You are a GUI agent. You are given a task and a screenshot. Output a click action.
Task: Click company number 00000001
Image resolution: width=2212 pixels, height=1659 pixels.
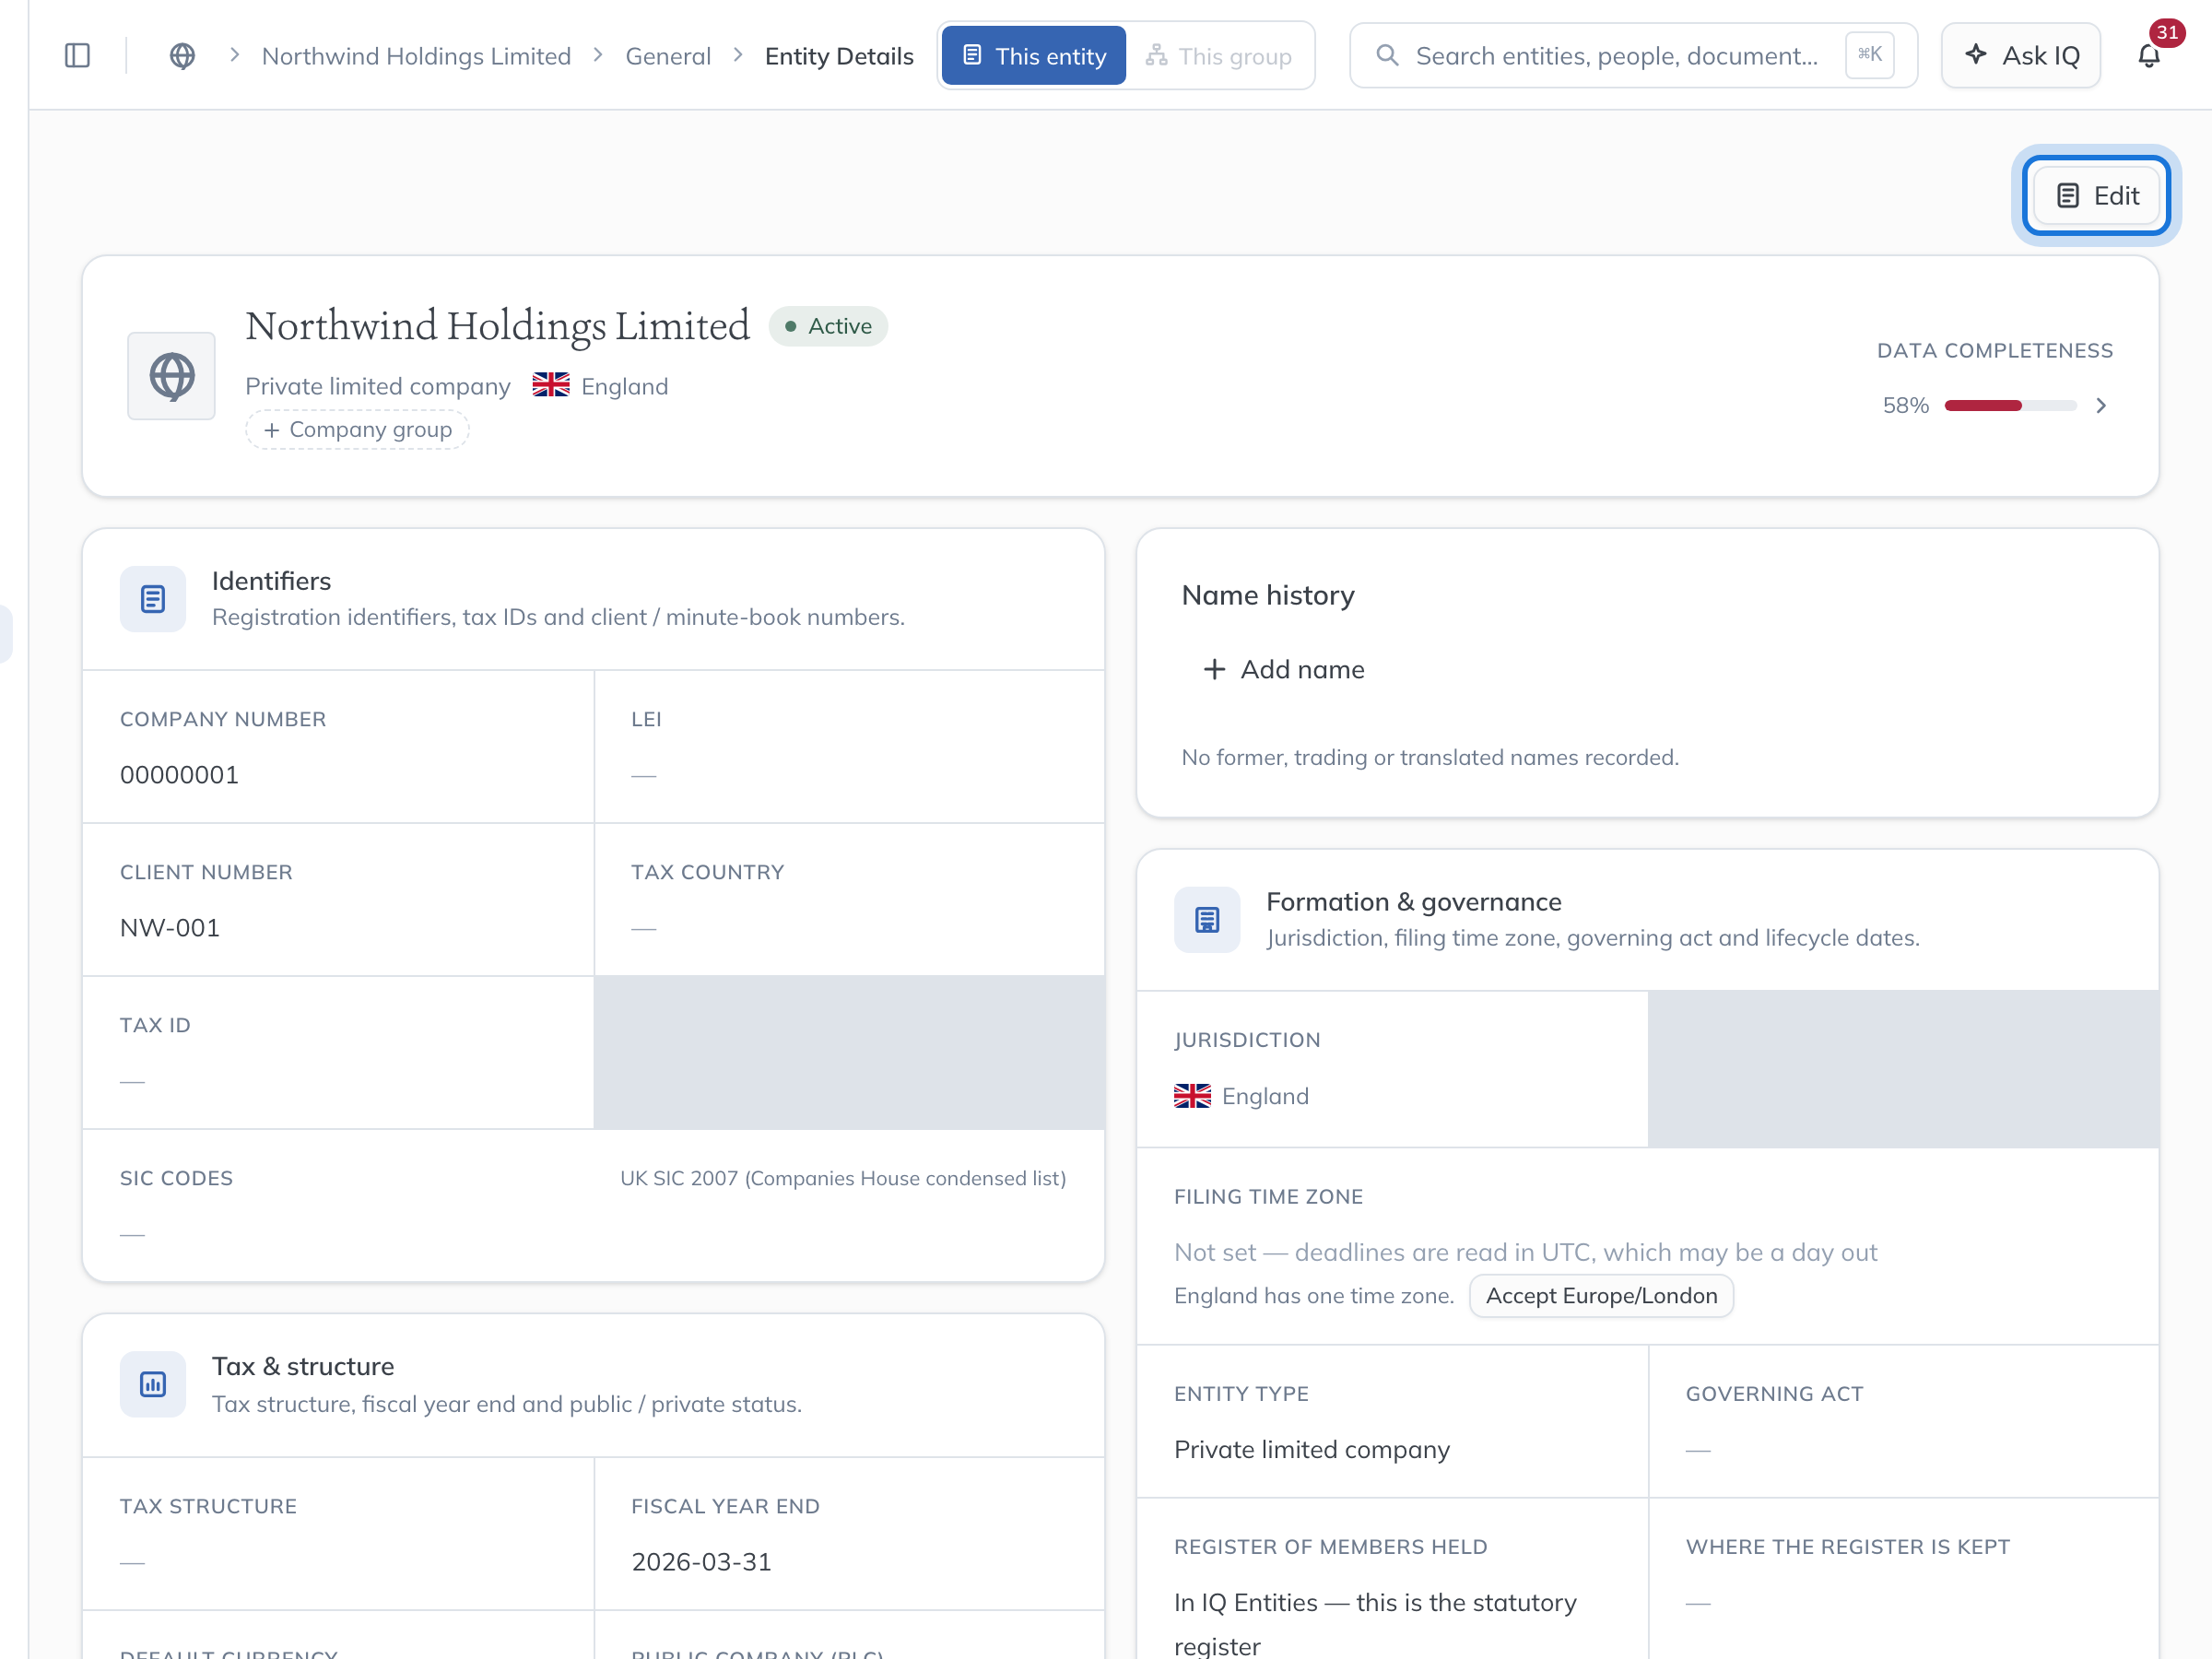coord(179,775)
